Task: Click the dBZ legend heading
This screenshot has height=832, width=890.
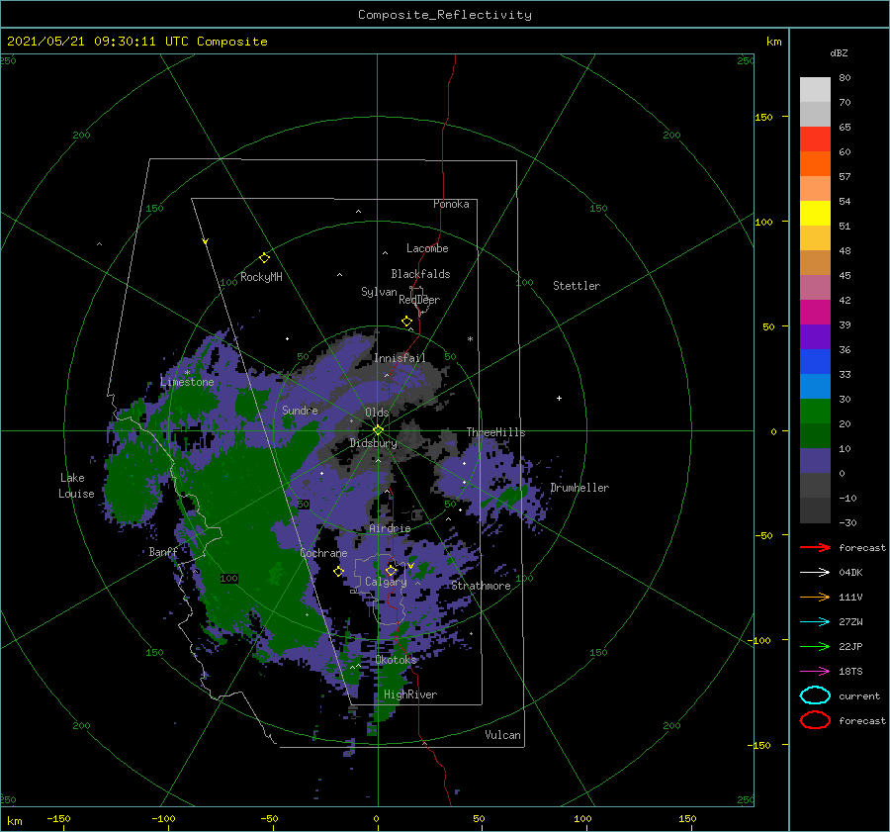Action: pyautogui.click(x=839, y=52)
